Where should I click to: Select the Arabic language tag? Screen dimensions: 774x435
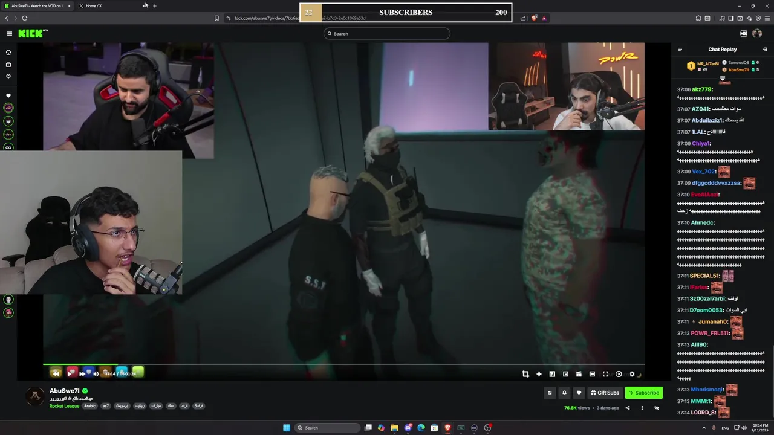tap(89, 406)
